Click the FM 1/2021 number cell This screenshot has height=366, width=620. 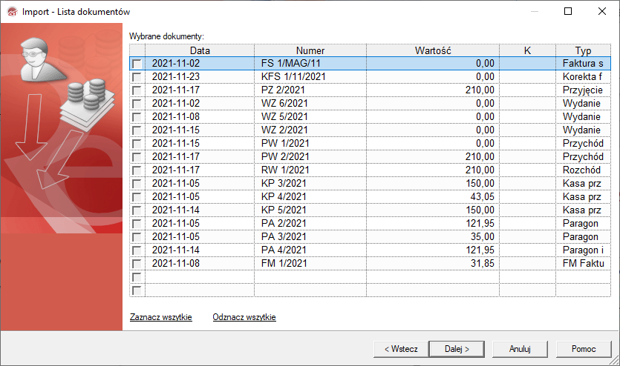[310, 264]
